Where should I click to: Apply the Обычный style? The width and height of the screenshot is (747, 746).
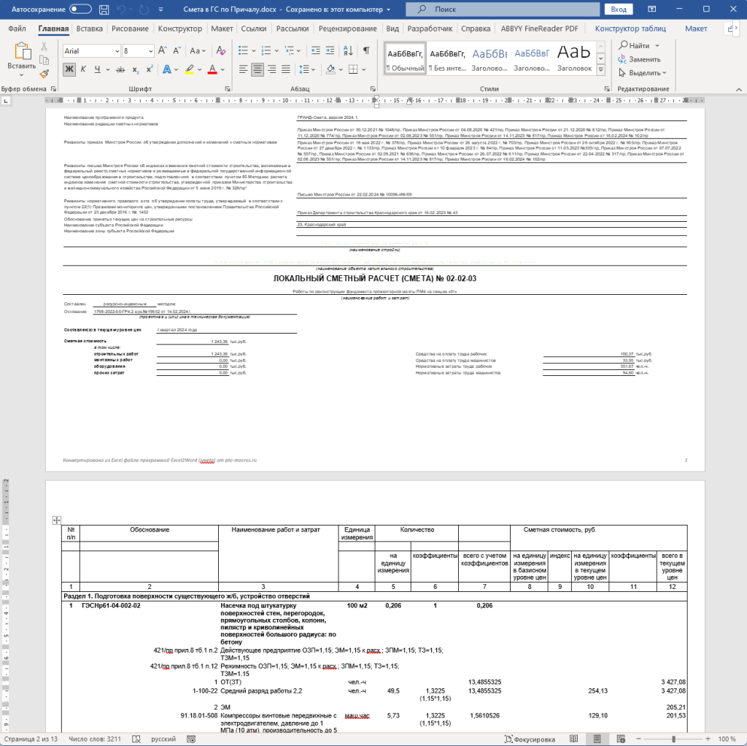click(405, 60)
